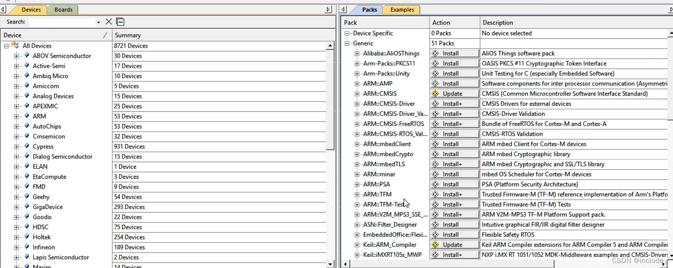Select the Lapis Semiconductor row
The image size is (673, 268).
[x=164, y=257]
